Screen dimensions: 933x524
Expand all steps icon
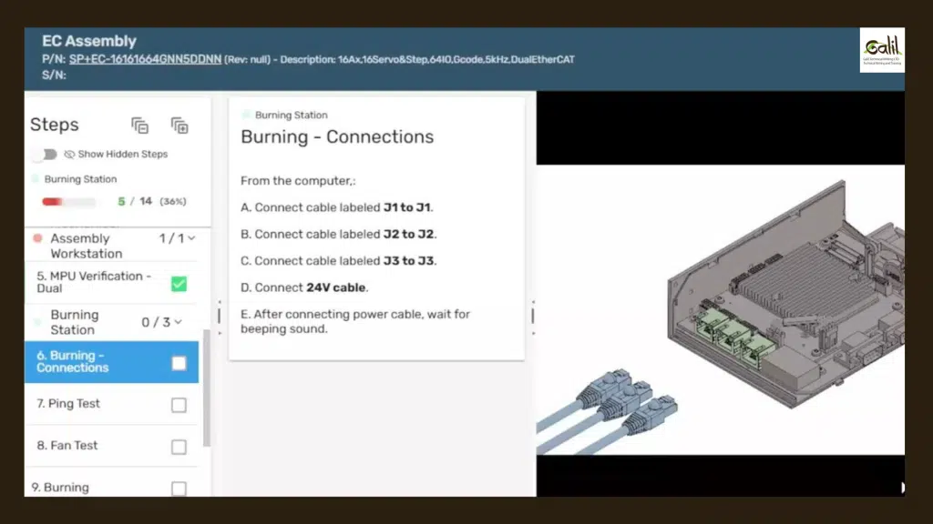[x=179, y=126]
